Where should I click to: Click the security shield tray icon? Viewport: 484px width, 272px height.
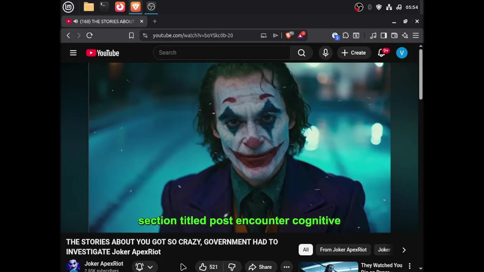click(379, 7)
